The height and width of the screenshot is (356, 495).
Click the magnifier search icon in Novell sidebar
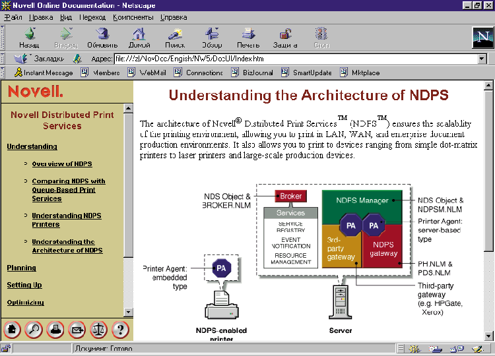[x=33, y=328]
